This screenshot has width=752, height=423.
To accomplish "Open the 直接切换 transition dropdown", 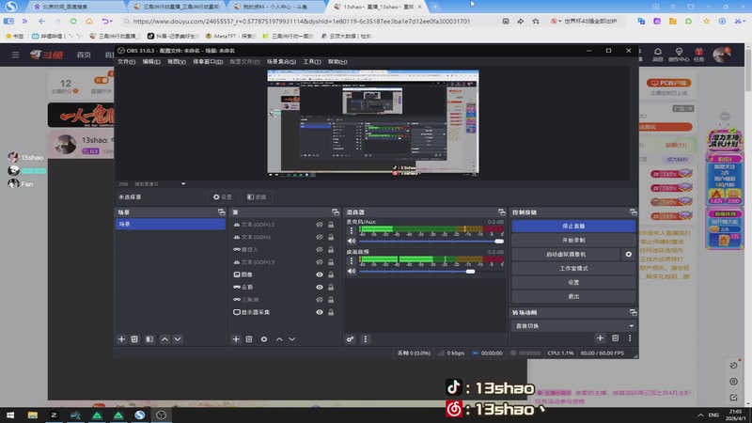I will coord(573,325).
